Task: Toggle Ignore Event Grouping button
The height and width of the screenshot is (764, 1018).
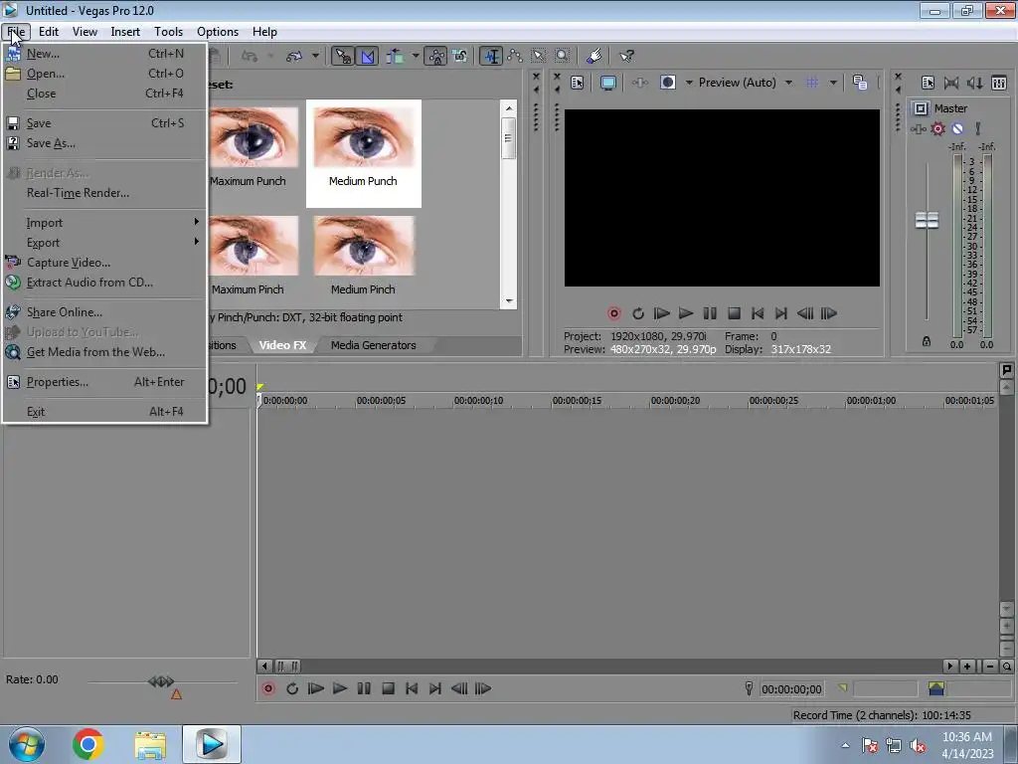Action: [460, 57]
